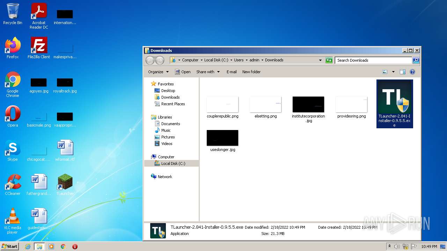Open Explorer help button
This screenshot has width=447, height=251.
(412, 72)
